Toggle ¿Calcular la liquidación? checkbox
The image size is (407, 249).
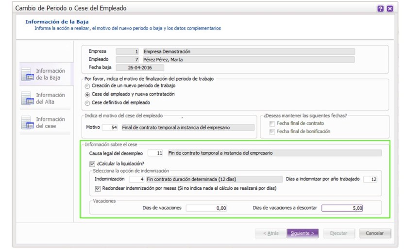(92, 164)
